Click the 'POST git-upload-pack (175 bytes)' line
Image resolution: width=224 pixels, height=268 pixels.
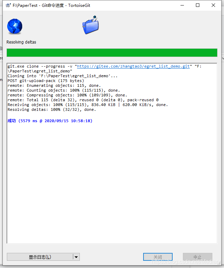[46, 81]
